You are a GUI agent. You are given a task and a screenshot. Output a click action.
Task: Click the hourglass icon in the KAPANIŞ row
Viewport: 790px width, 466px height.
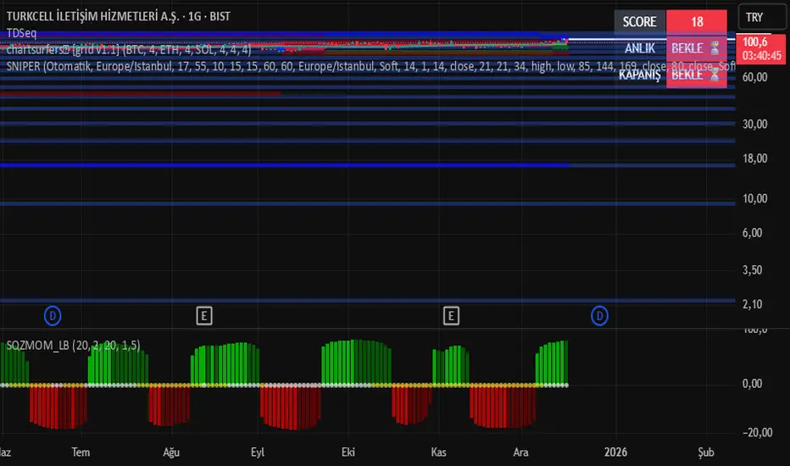click(716, 75)
